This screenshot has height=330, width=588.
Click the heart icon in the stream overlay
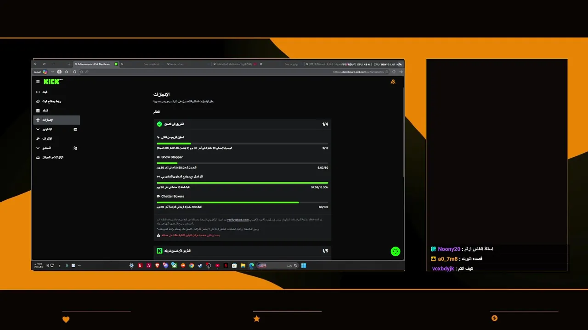pyautogui.click(x=66, y=319)
